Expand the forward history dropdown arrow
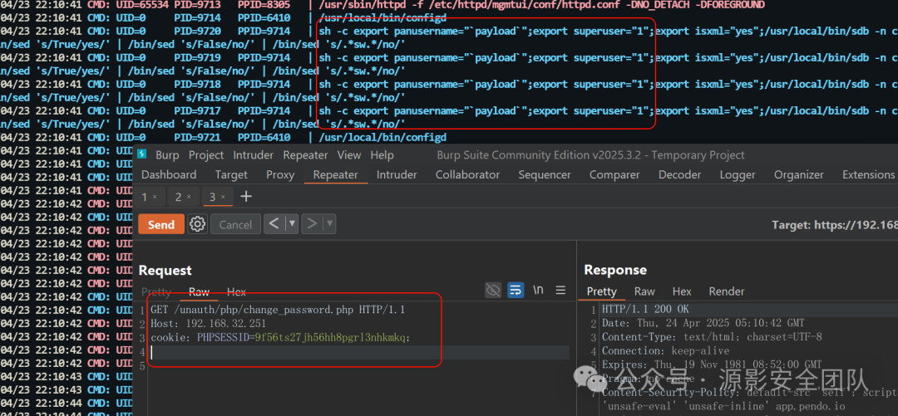Screen dimensions: 898x416 [x=330, y=223]
